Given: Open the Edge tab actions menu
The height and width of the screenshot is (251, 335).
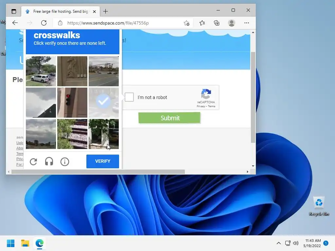Looking at the screenshot, I should (x=14, y=11).
